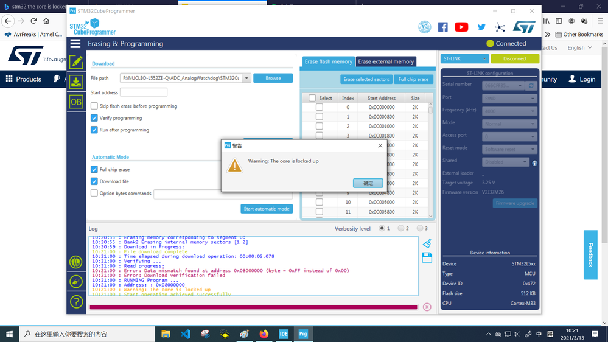Viewport: 608px width, 342px height.
Task: Open Firefox from the taskbar
Action: 264,334
